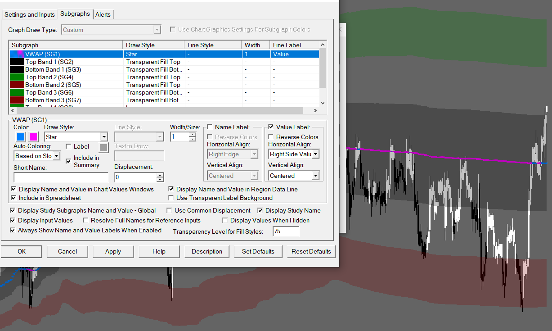
Task: Open the Alerts tab
Action: pos(103,14)
